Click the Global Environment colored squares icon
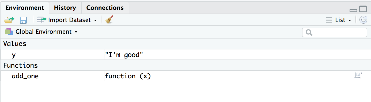The width and height of the screenshot is (371, 102). [x=9, y=32]
